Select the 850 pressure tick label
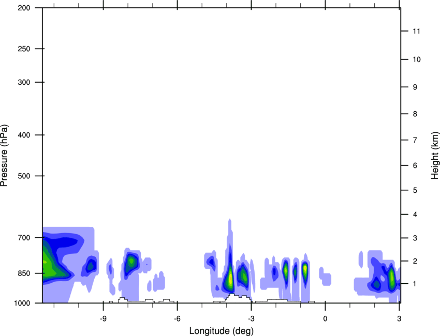Viewport: 440px width, 336px height. coord(24,273)
